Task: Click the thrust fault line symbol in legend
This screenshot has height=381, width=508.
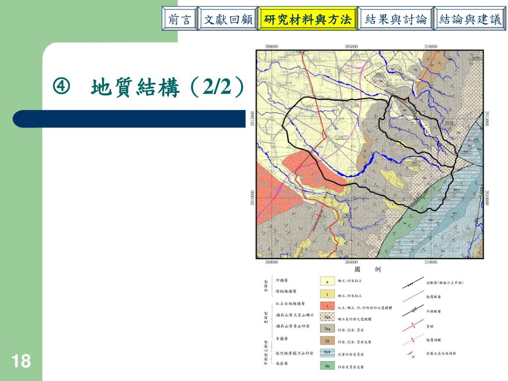Action: tap(413, 283)
